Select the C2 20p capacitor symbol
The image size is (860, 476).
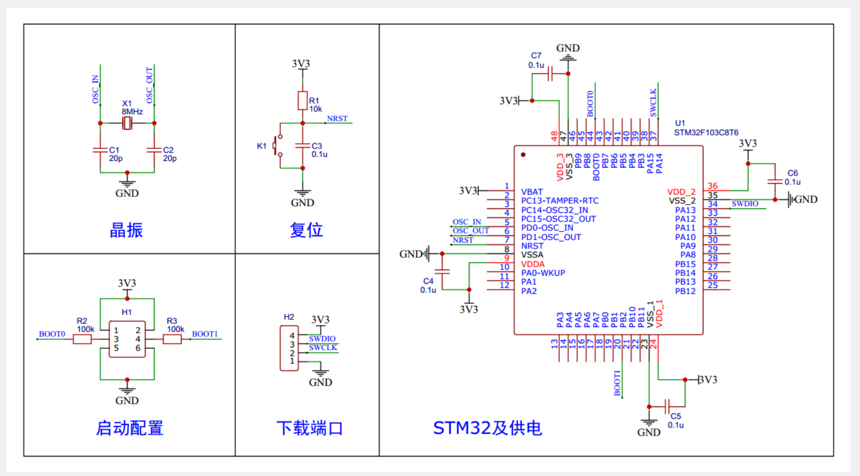(x=154, y=150)
